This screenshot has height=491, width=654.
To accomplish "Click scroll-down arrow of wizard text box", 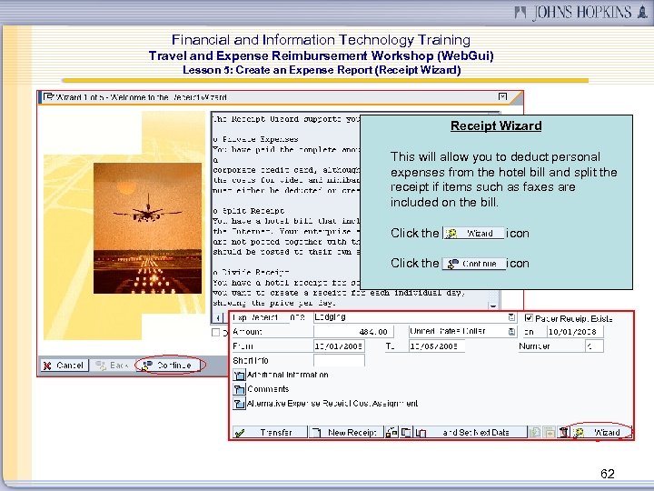I will [x=493, y=306].
